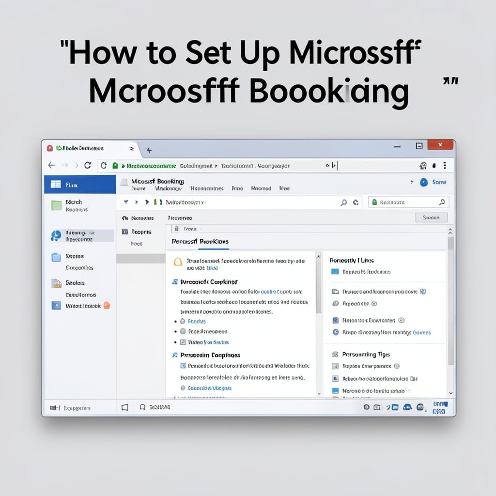Select the Booodont Vioapos radio option
The image size is (496, 496).
click(183, 388)
